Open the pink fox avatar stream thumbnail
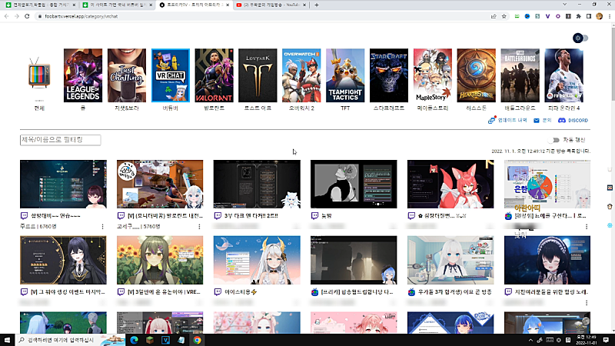615x346 pixels. tap(450, 184)
